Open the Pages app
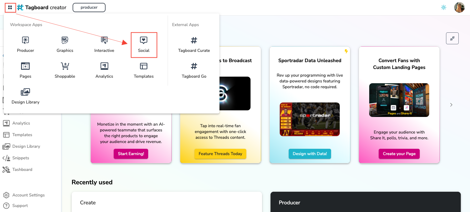Viewport: 470px width, 212px height. click(26, 70)
